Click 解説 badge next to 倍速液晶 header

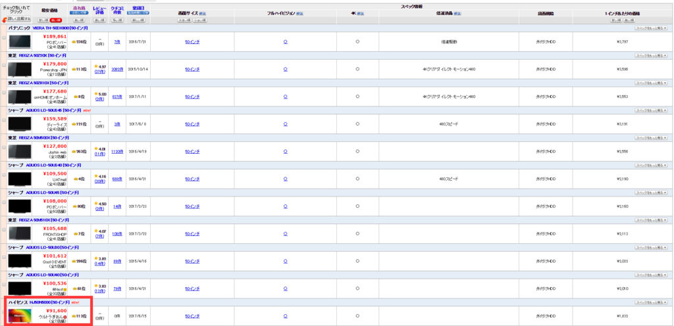coord(458,14)
